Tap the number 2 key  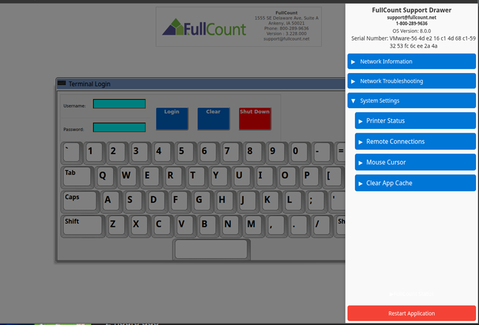(117, 152)
